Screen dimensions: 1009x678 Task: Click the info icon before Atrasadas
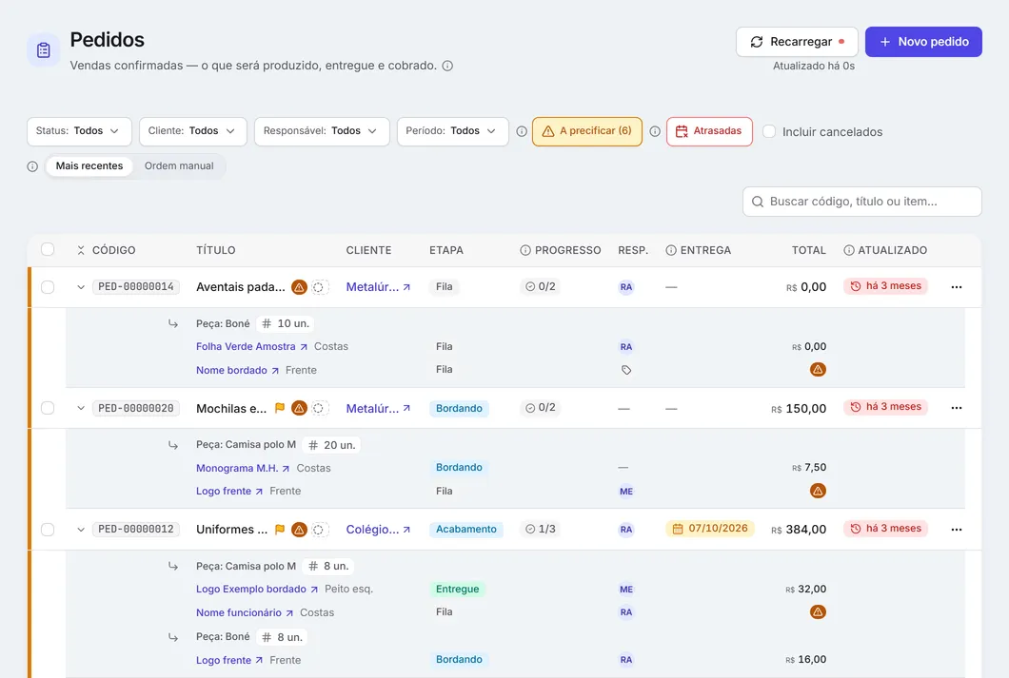pyautogui.click(x=655, y=132)
